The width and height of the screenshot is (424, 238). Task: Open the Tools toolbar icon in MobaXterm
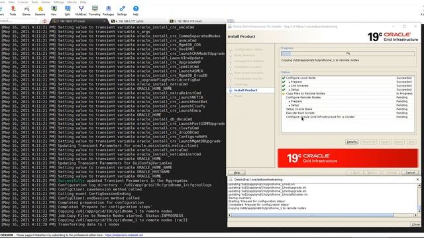13,11
